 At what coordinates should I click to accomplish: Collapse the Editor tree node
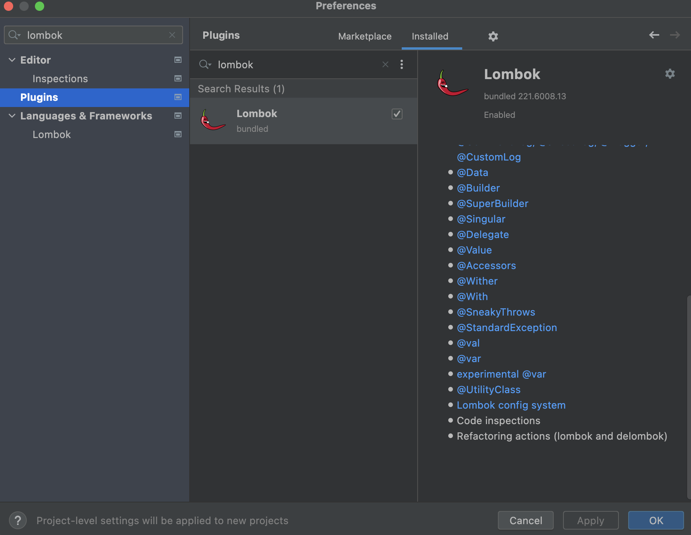pos(12,60)
